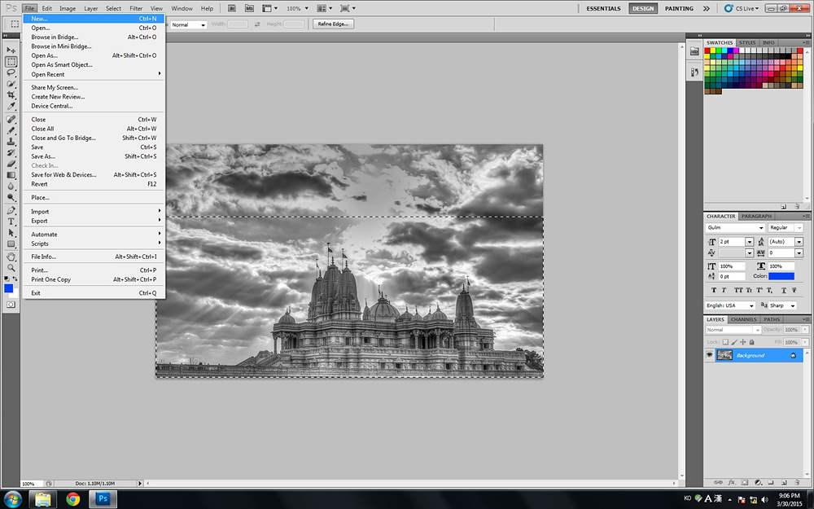Select the Crop tool

click(x=11, y=95)
